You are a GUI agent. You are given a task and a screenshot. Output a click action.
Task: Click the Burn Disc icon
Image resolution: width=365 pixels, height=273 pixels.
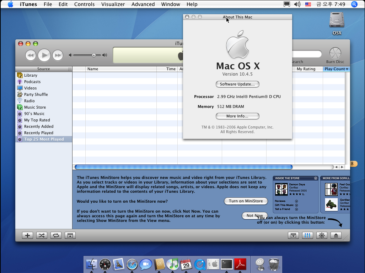click(x=335, y=53)
